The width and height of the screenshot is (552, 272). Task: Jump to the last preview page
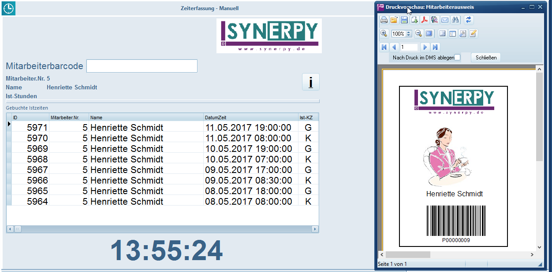click(x=436, y=47)
